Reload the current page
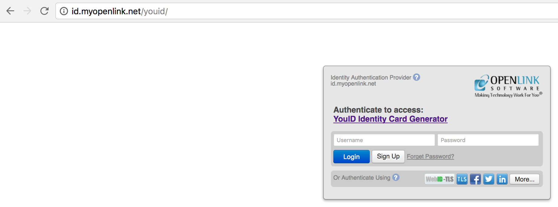This screenshot has width=558, height=207. pos(45,11)
